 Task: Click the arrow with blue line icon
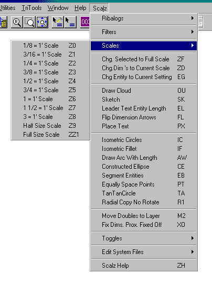point(70,22)
